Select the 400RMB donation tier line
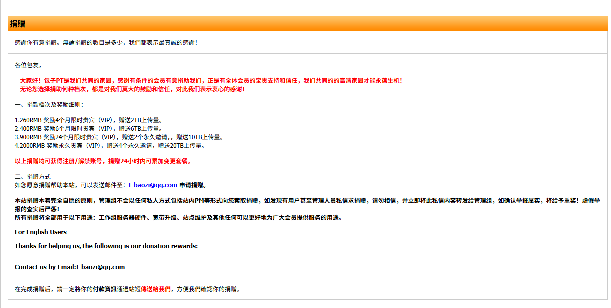Viewport: 611px width, 308px height. pyautogui.click(x=89, y=129)
